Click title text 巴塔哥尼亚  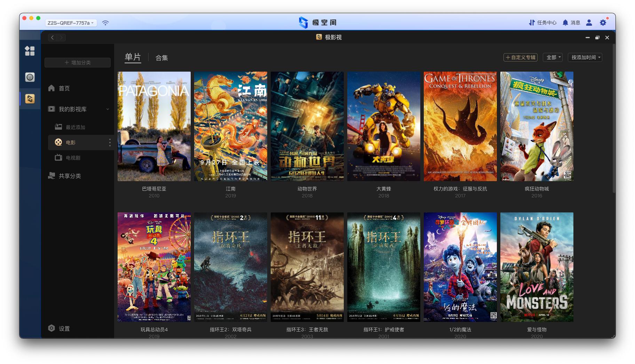[x=154, y=189]
